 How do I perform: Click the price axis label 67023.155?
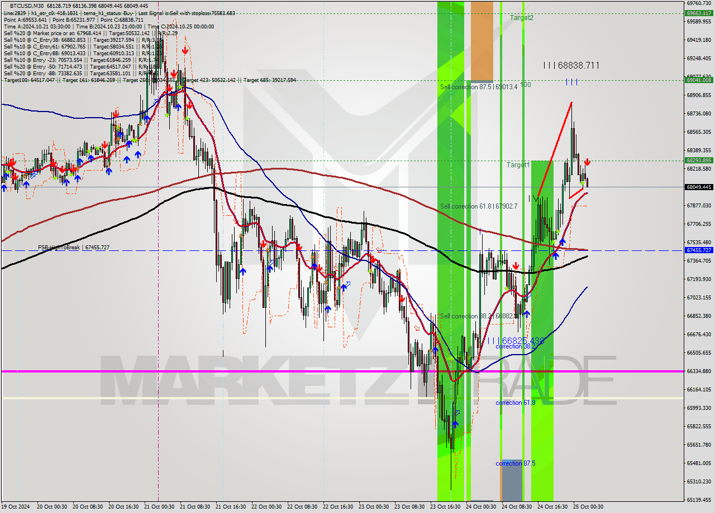(x=699, y=297)
